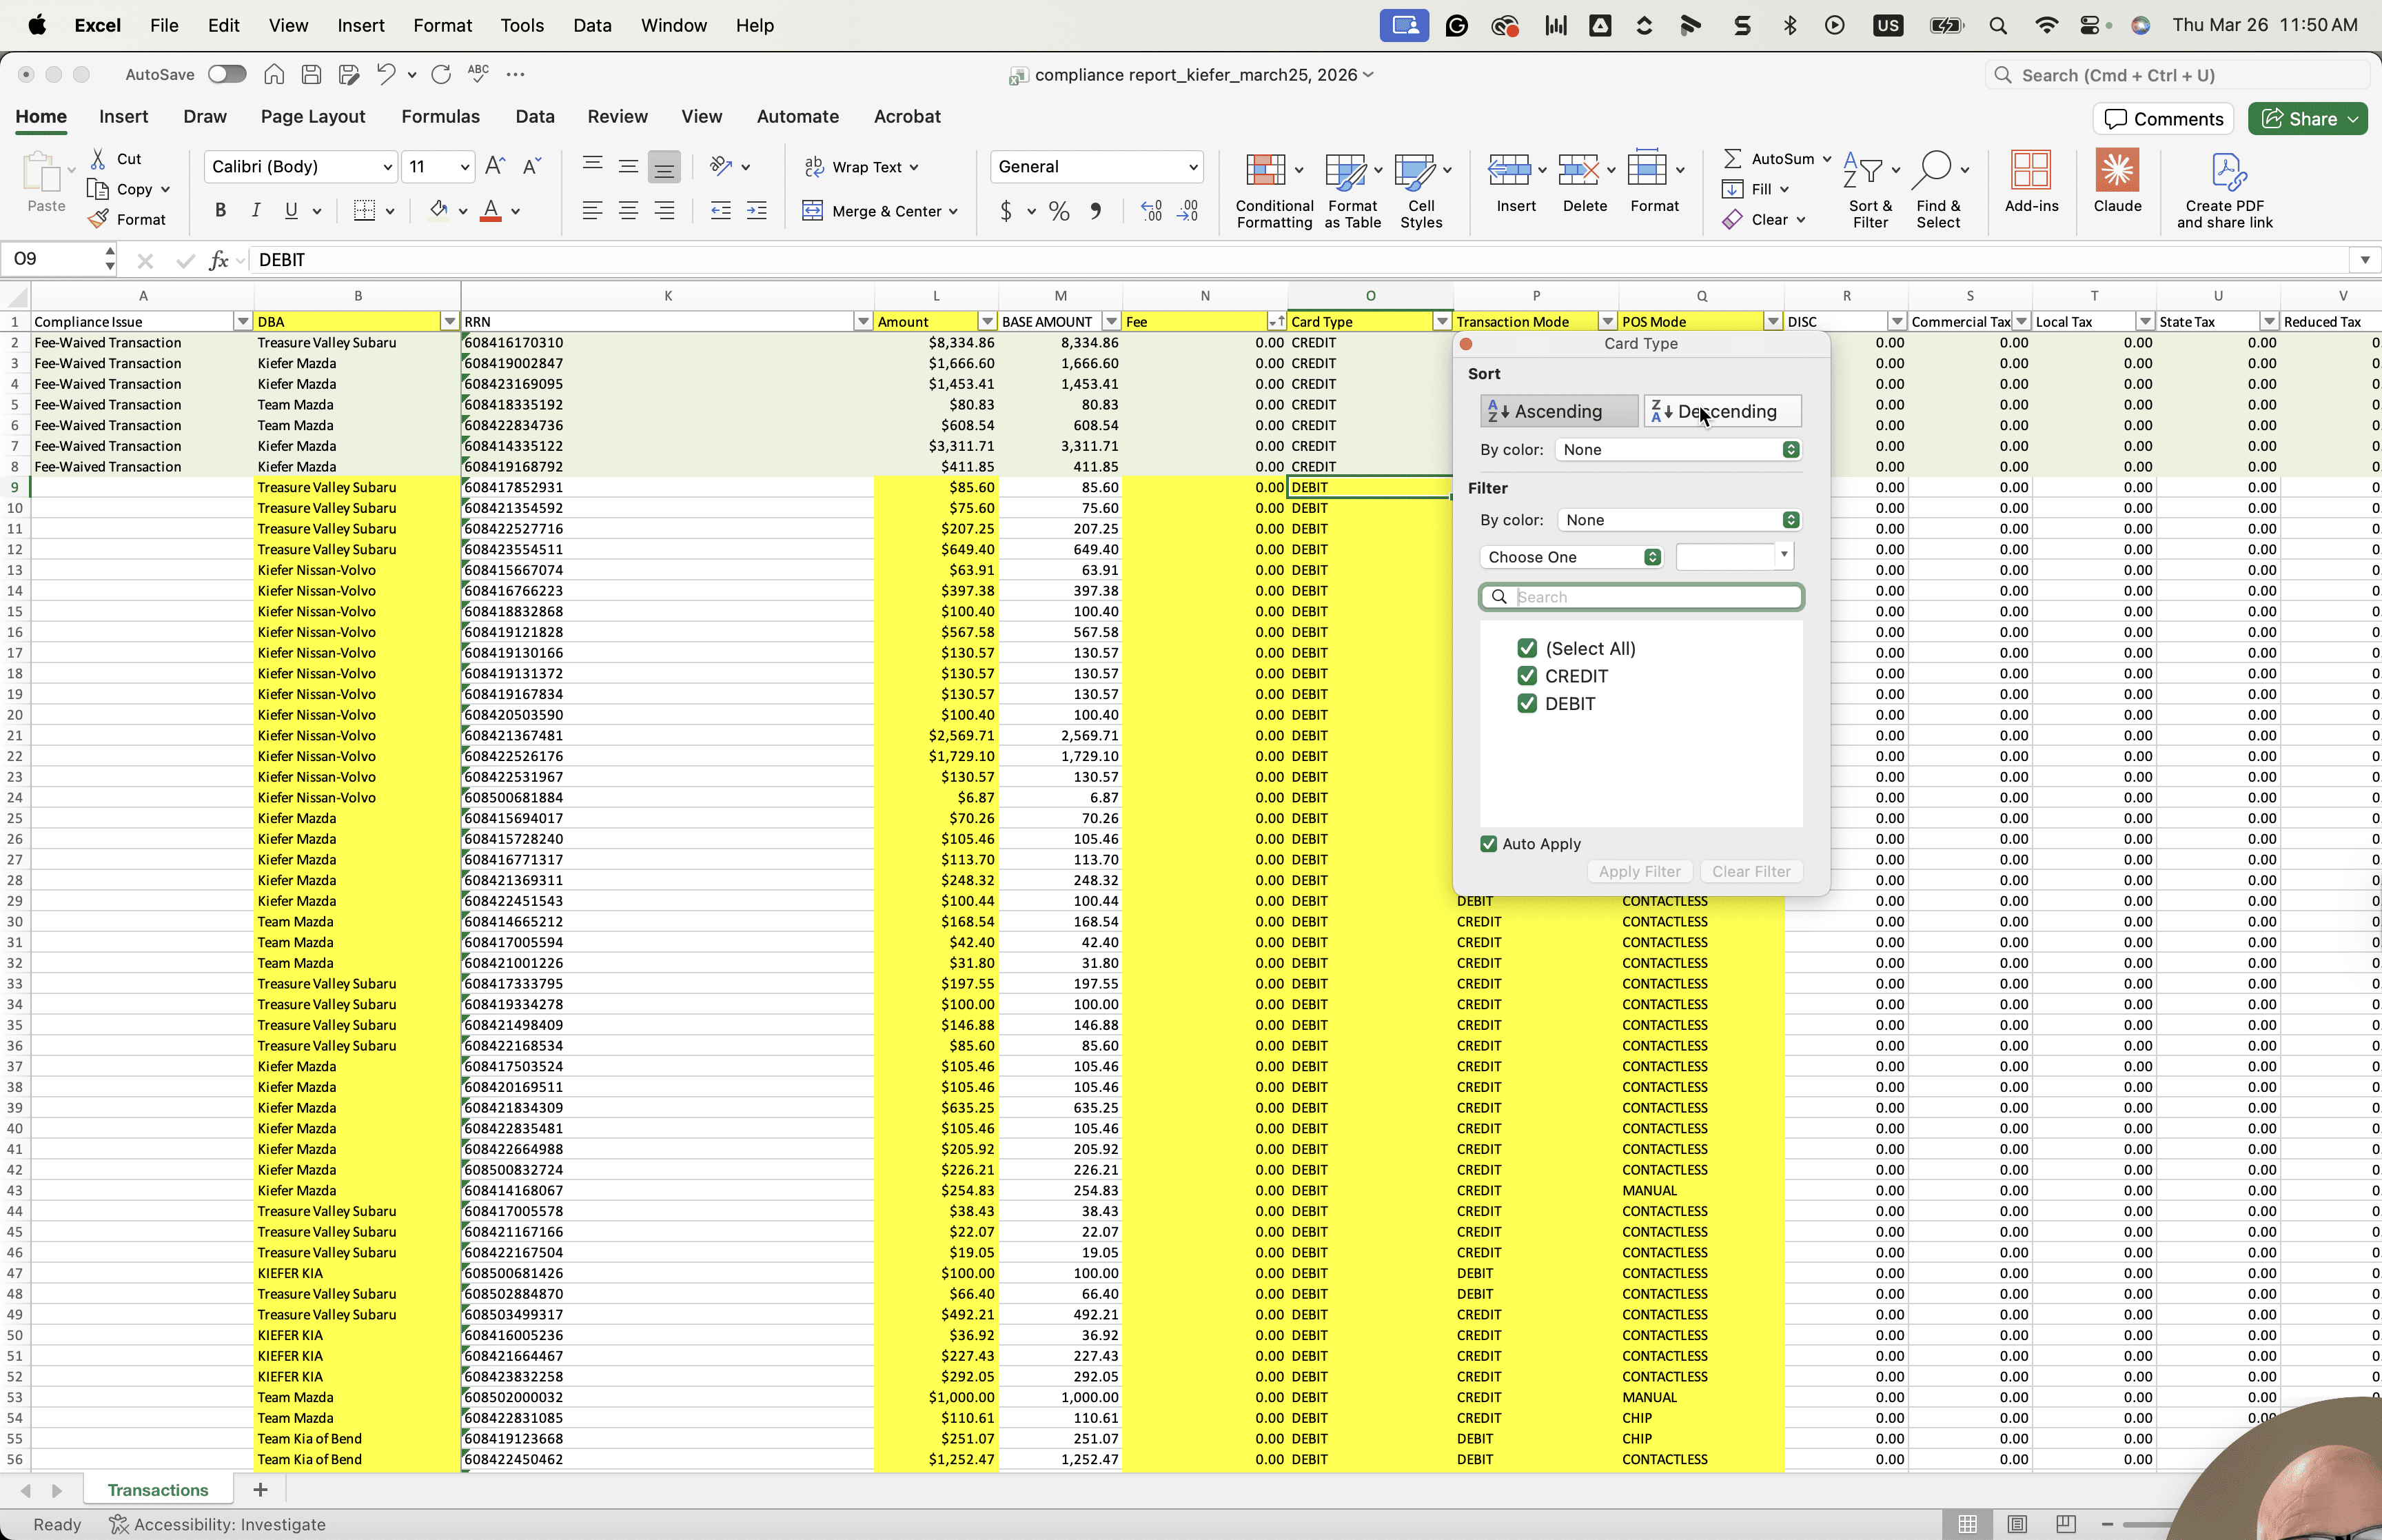Click the filter panel Search field

(x=1640, y=597)
